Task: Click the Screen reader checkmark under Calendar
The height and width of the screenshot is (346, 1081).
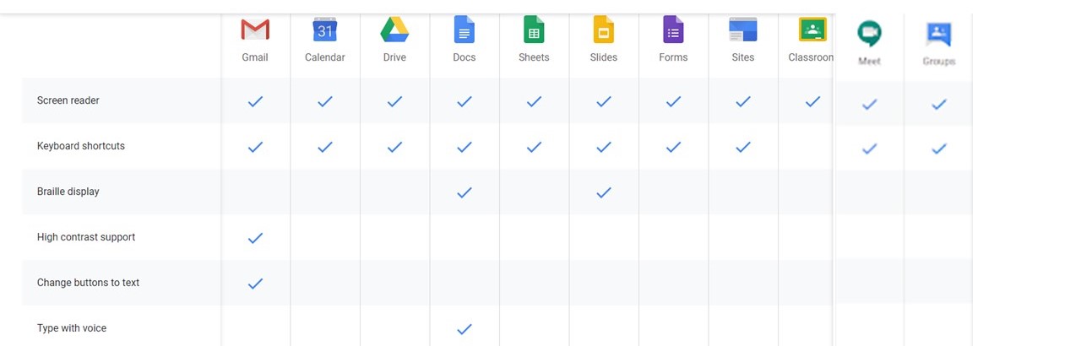Action: tap(325, 101)
